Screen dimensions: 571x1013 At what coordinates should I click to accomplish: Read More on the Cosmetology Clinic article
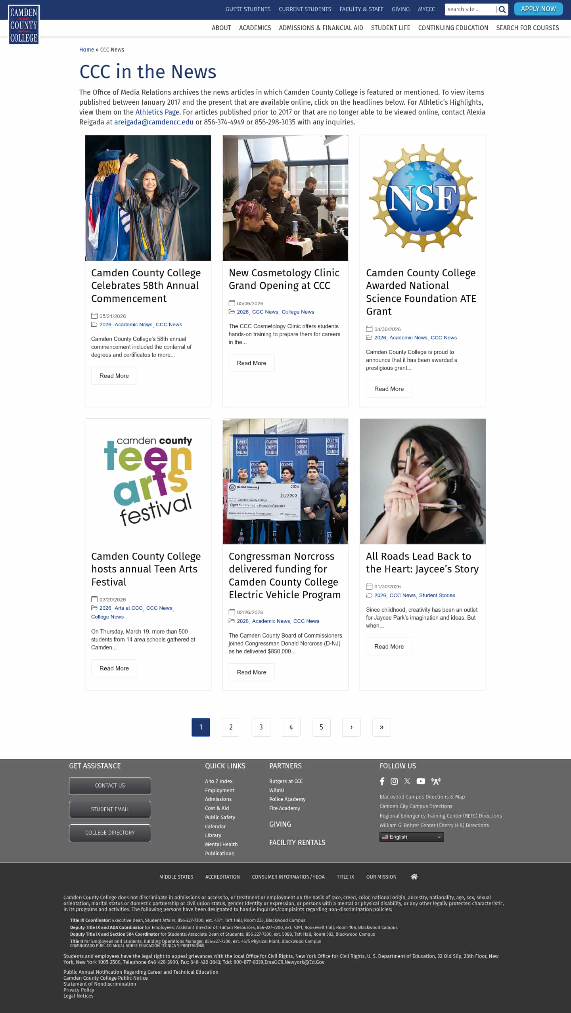[251, 363]
